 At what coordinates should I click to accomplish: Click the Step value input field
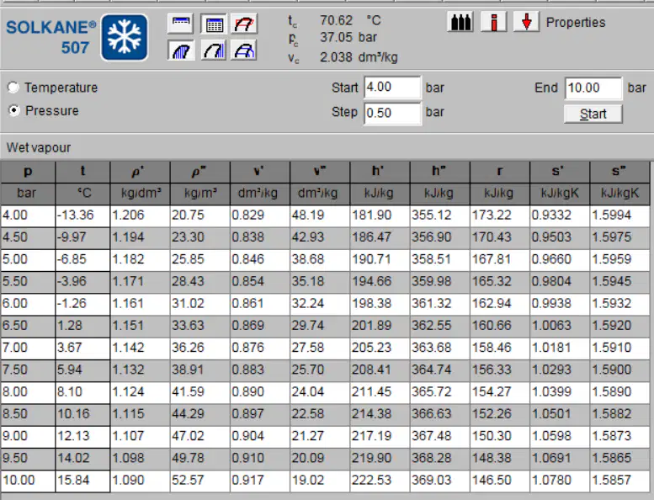pos(392,113)
